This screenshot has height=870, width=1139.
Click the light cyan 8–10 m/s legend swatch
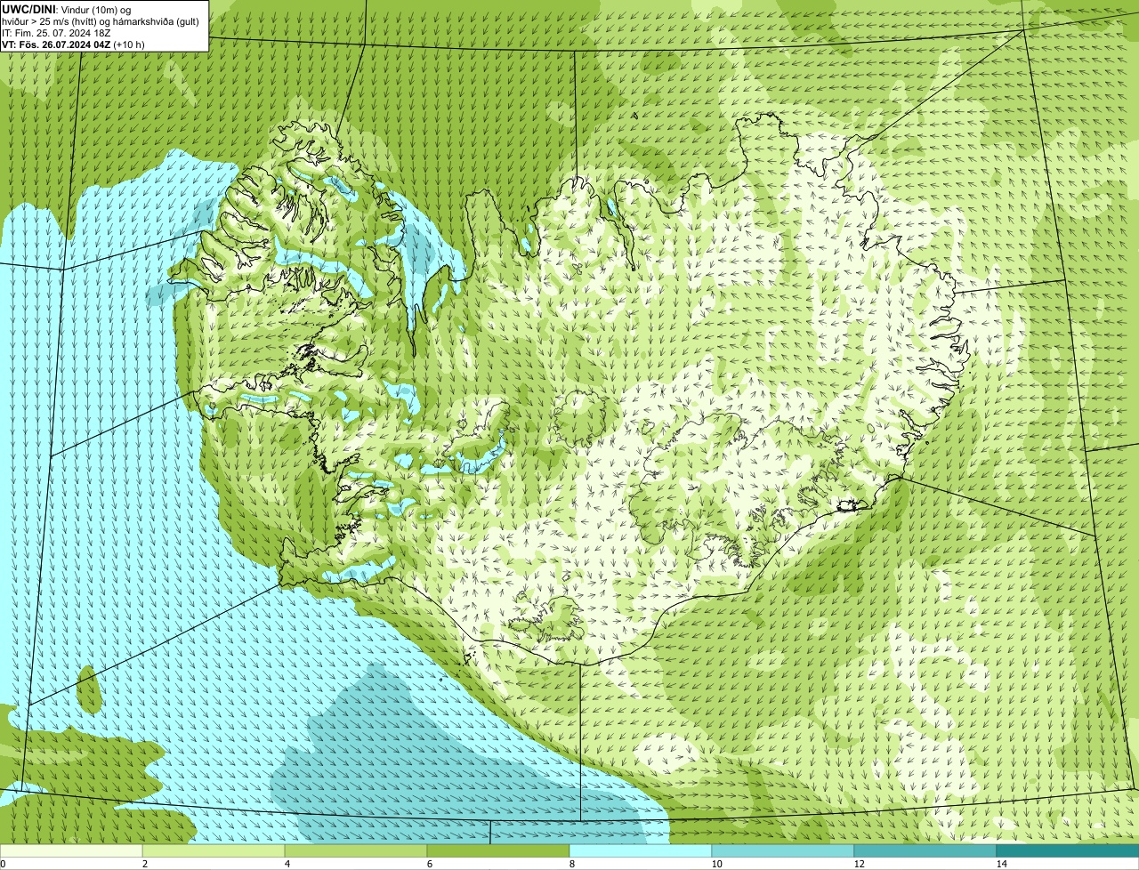[641, 851]
